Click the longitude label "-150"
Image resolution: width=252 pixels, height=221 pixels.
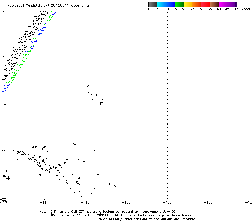(x=3, y=202)
